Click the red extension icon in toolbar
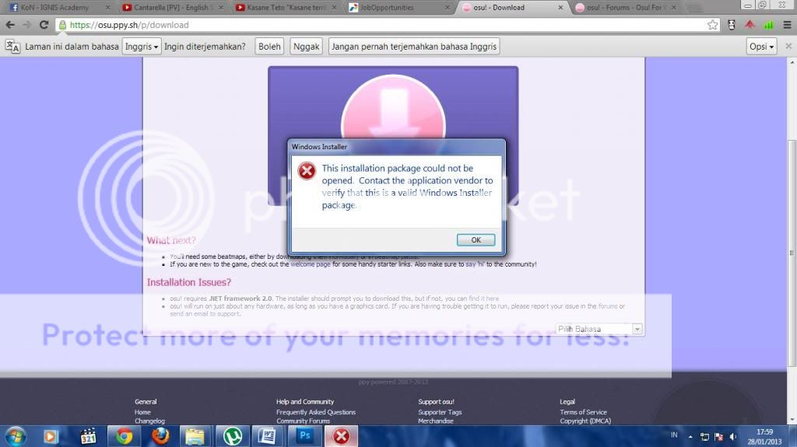 point(750,25)
